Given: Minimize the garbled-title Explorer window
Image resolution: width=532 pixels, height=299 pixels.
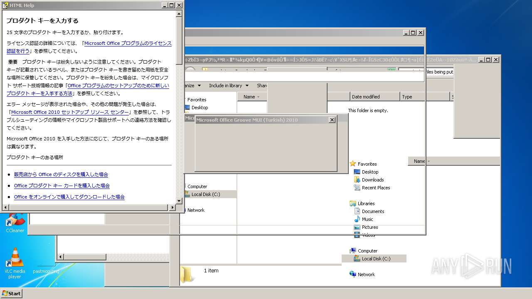Looking at the screenshot, I should [481, 60].
